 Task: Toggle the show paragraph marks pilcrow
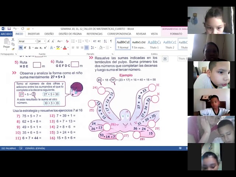tap(111, 41)
